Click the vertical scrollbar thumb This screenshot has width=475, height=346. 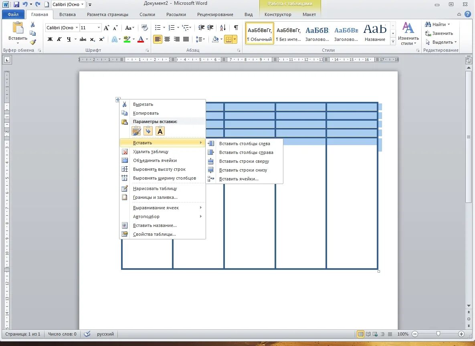[x=469, y=136]
